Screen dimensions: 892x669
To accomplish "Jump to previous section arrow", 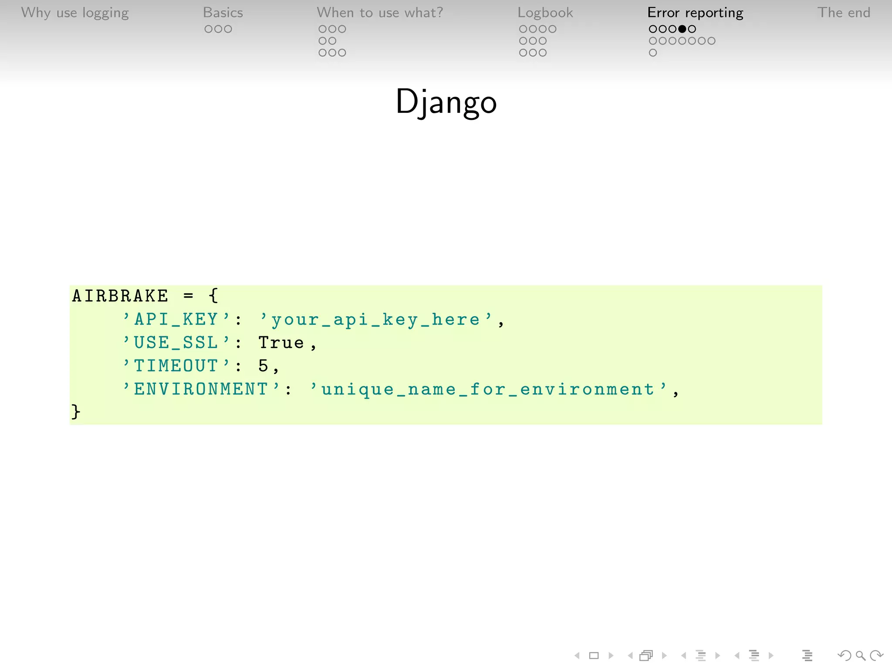I will pyautogui.click(x=737, y=655).
